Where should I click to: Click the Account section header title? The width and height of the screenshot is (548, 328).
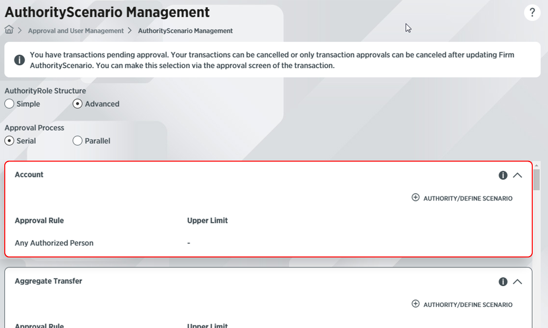(29, 175)
